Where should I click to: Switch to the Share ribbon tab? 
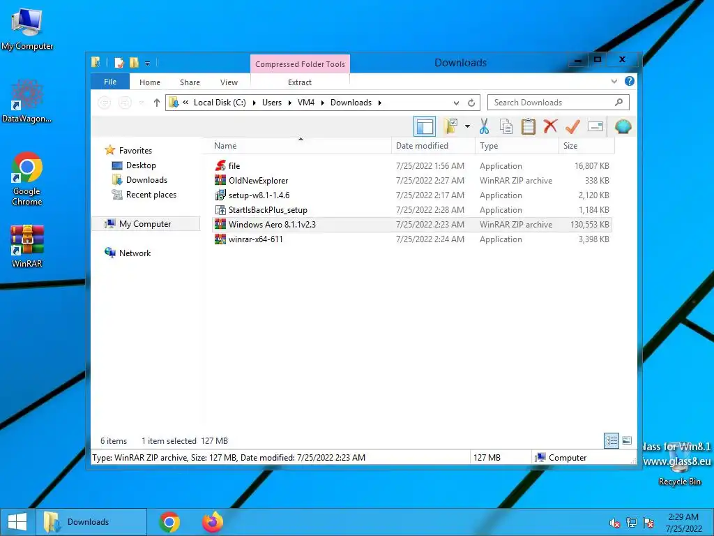[x=190, y=82]
